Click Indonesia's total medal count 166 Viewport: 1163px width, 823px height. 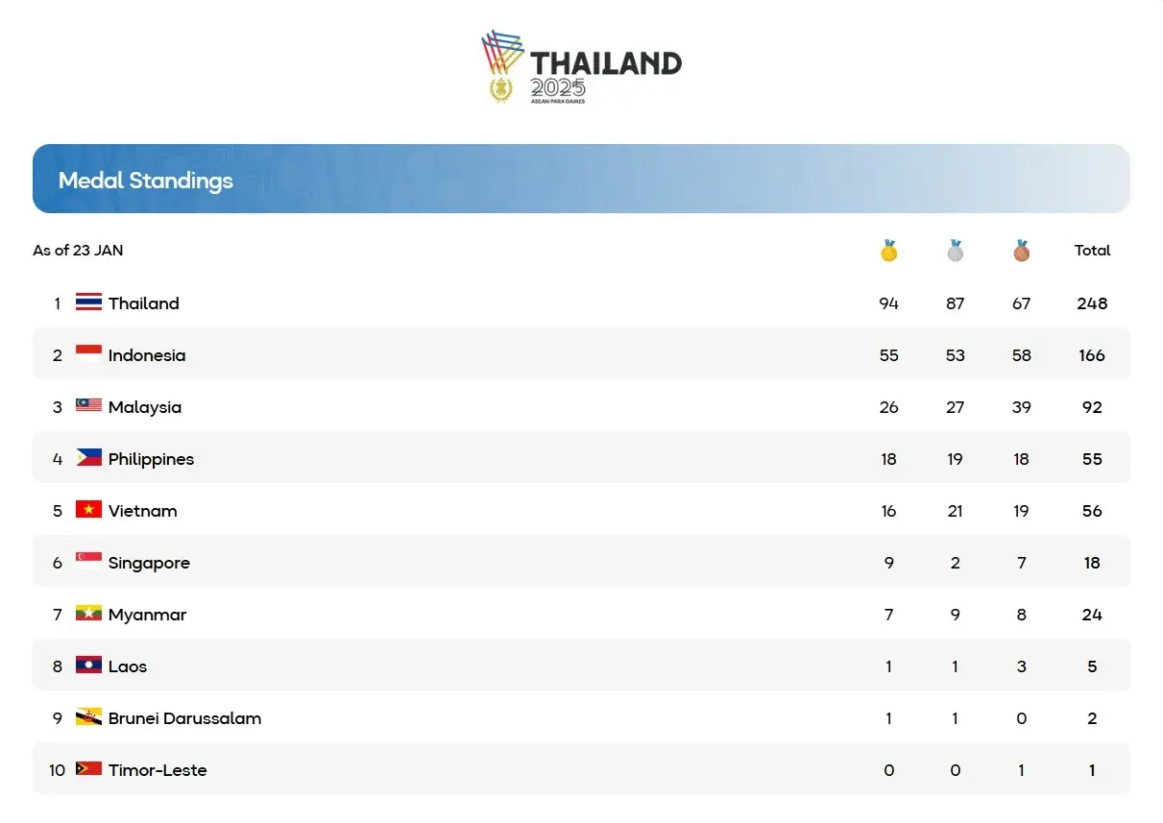tap(1092, 355)
